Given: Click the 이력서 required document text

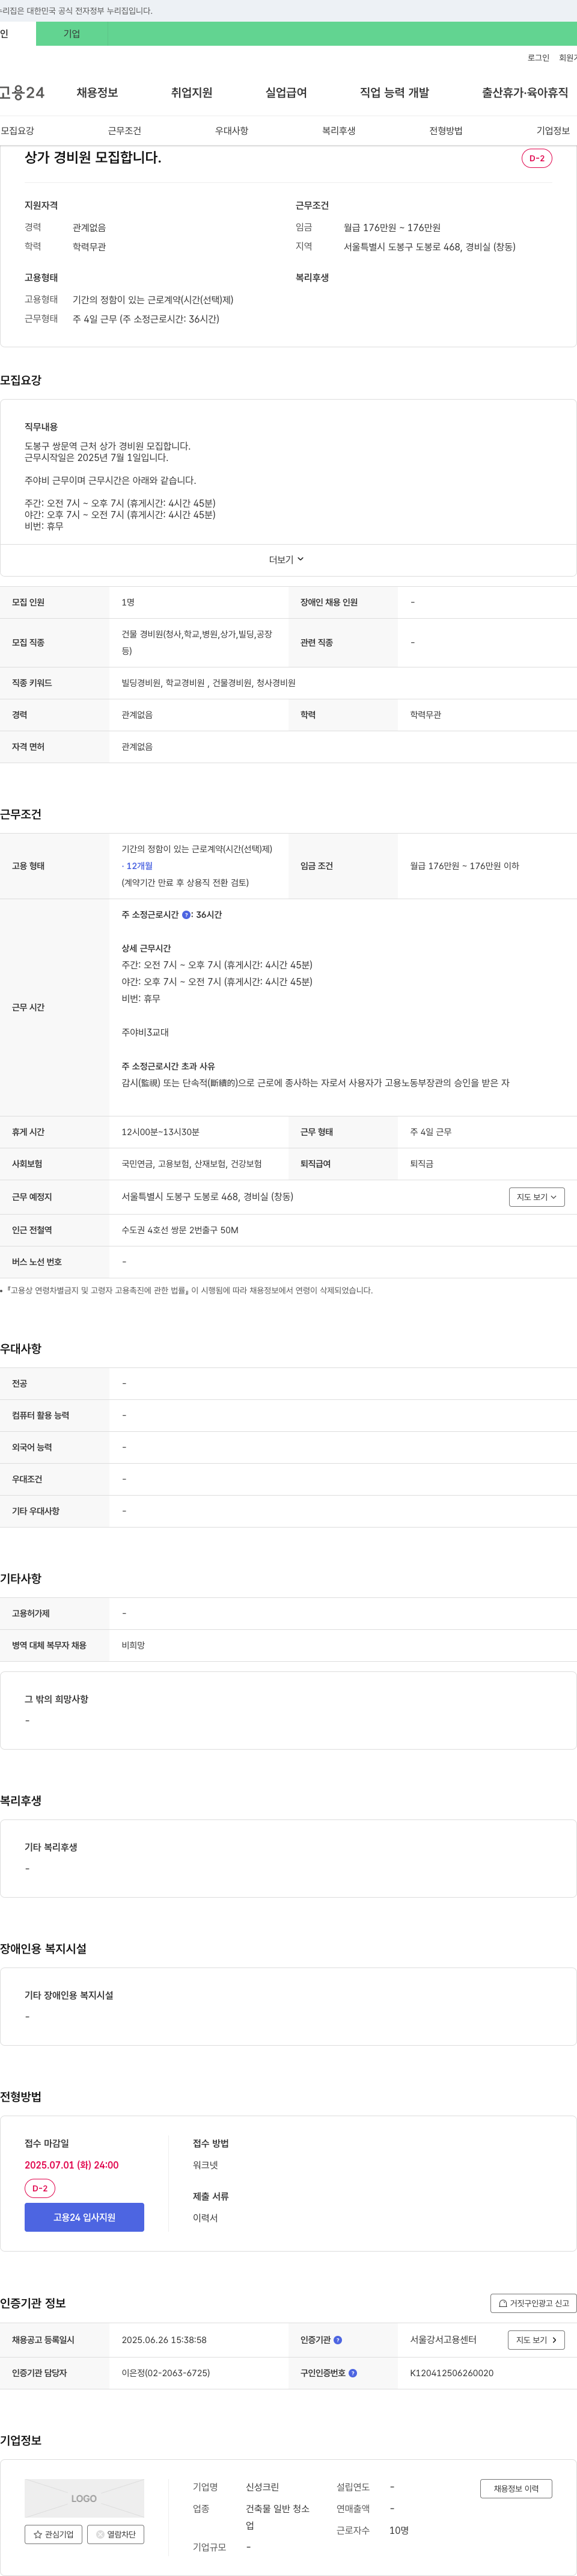Looking at the screenshot, I should pos(206,2218).
